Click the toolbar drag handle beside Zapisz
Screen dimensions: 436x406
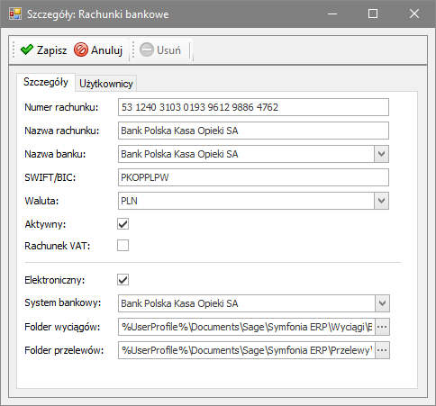tap(14, 50)
